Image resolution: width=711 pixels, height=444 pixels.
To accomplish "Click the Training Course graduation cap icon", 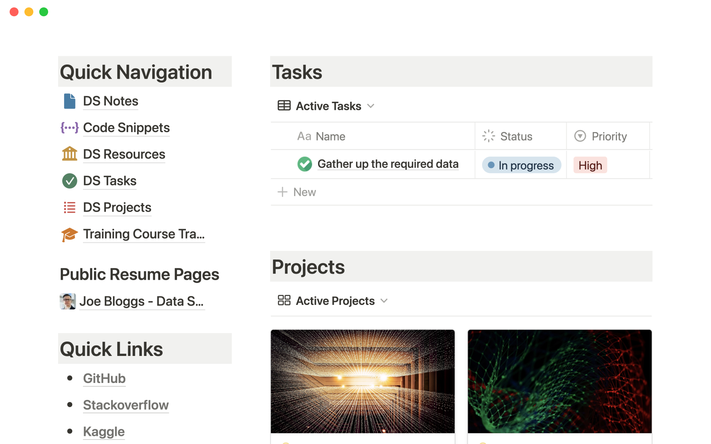I will 69,234.
